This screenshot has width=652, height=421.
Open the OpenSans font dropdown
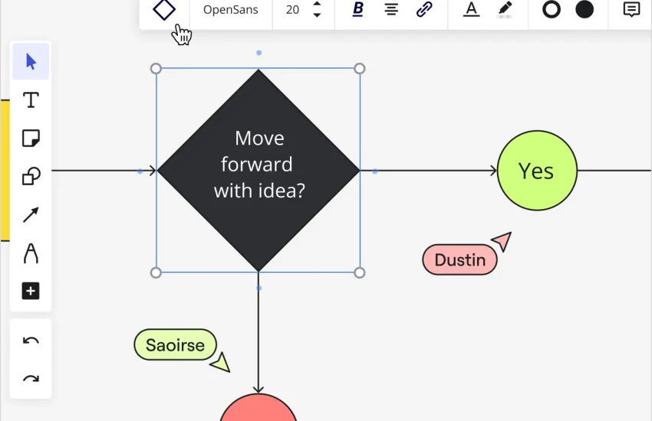click(x=230, y=10)
